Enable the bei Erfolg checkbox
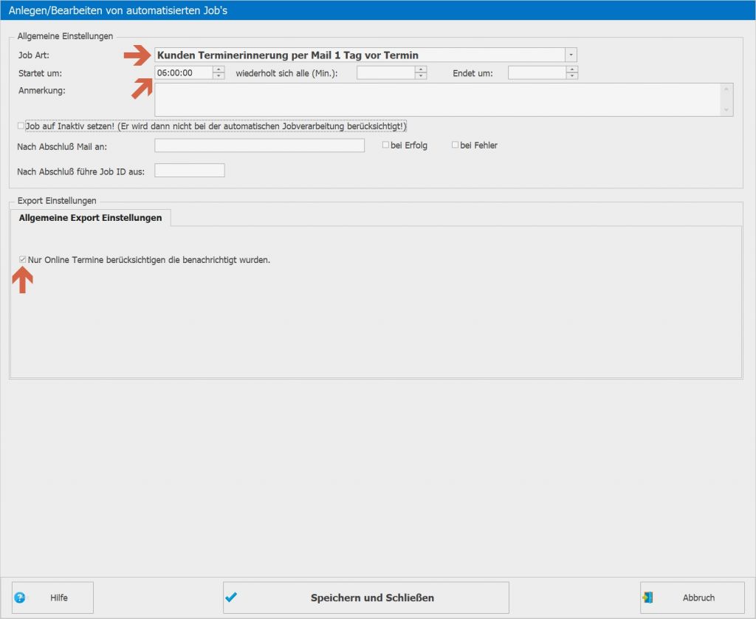 (x=385, y=145)
